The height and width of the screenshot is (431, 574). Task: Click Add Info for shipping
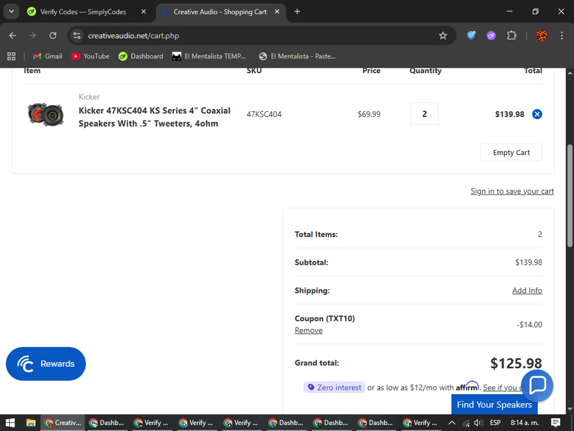click(x=527, y=290)
